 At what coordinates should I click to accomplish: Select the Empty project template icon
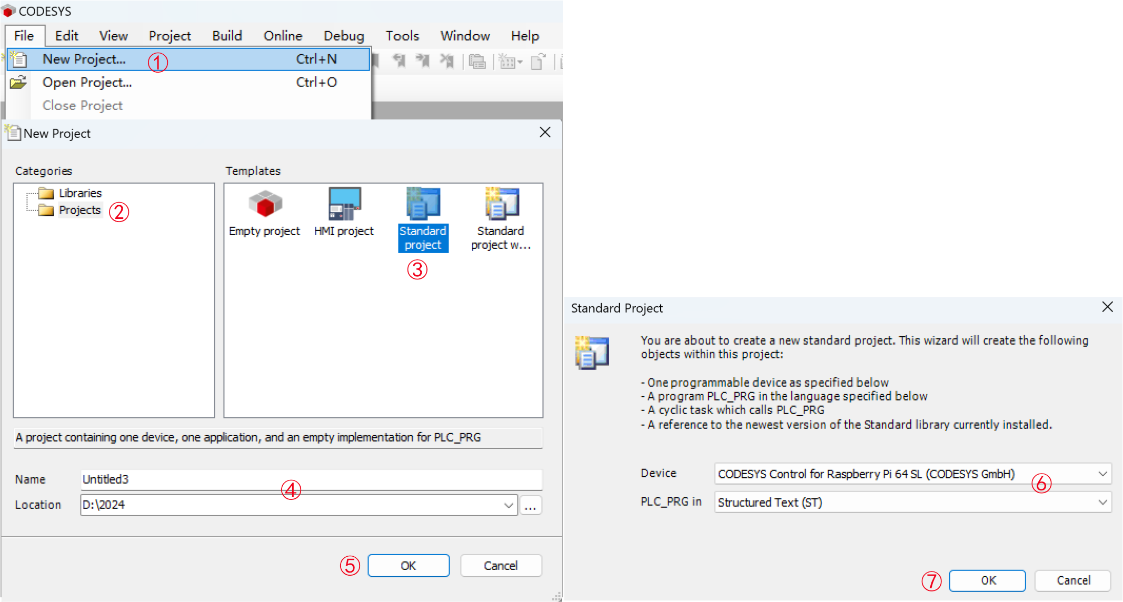(265, 204)
